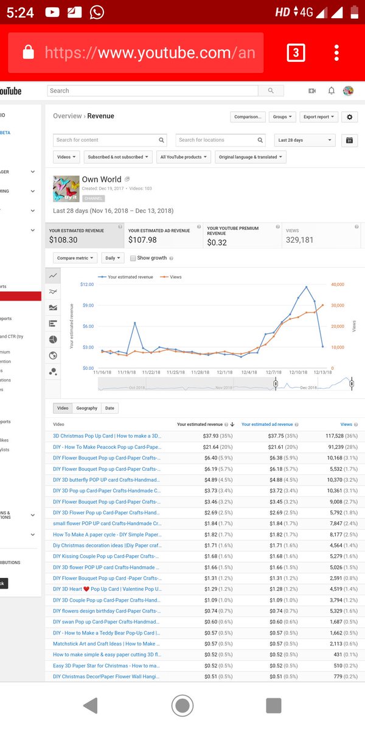Click help icon on Views card

click(x=356, y=227)
